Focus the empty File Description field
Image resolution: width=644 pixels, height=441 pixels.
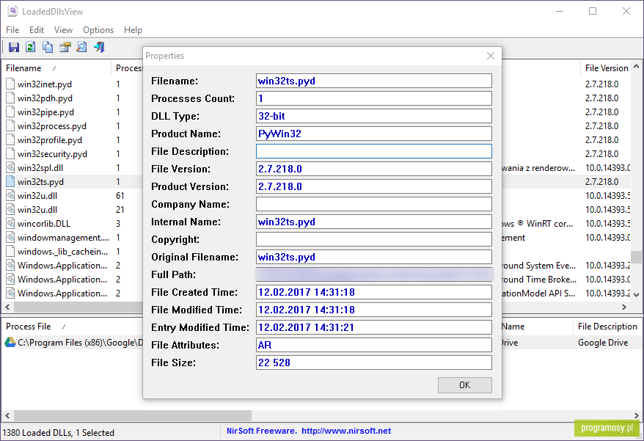pyautogui.click(x=374, y=151)
